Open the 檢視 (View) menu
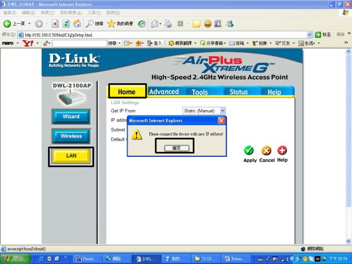This screenshot has width=352, height=264. point(48,13)
